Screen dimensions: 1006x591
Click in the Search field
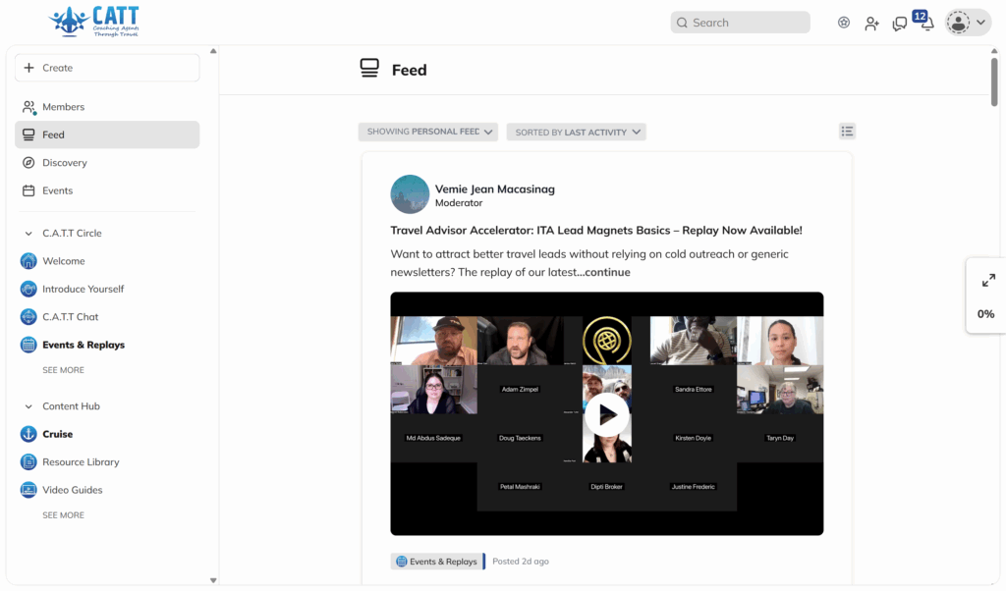[740, 23]
